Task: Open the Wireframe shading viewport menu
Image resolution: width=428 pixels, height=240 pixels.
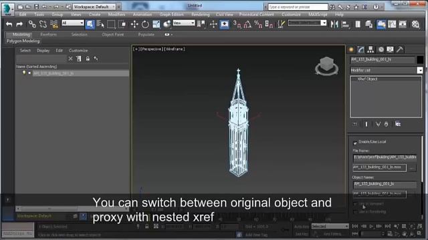Action: click(174, 49)
